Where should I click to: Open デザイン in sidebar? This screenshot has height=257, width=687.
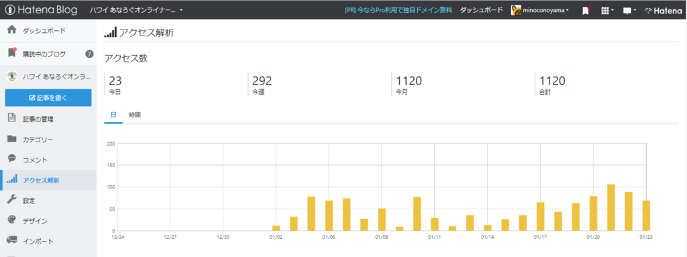click(x=35, y=221)
